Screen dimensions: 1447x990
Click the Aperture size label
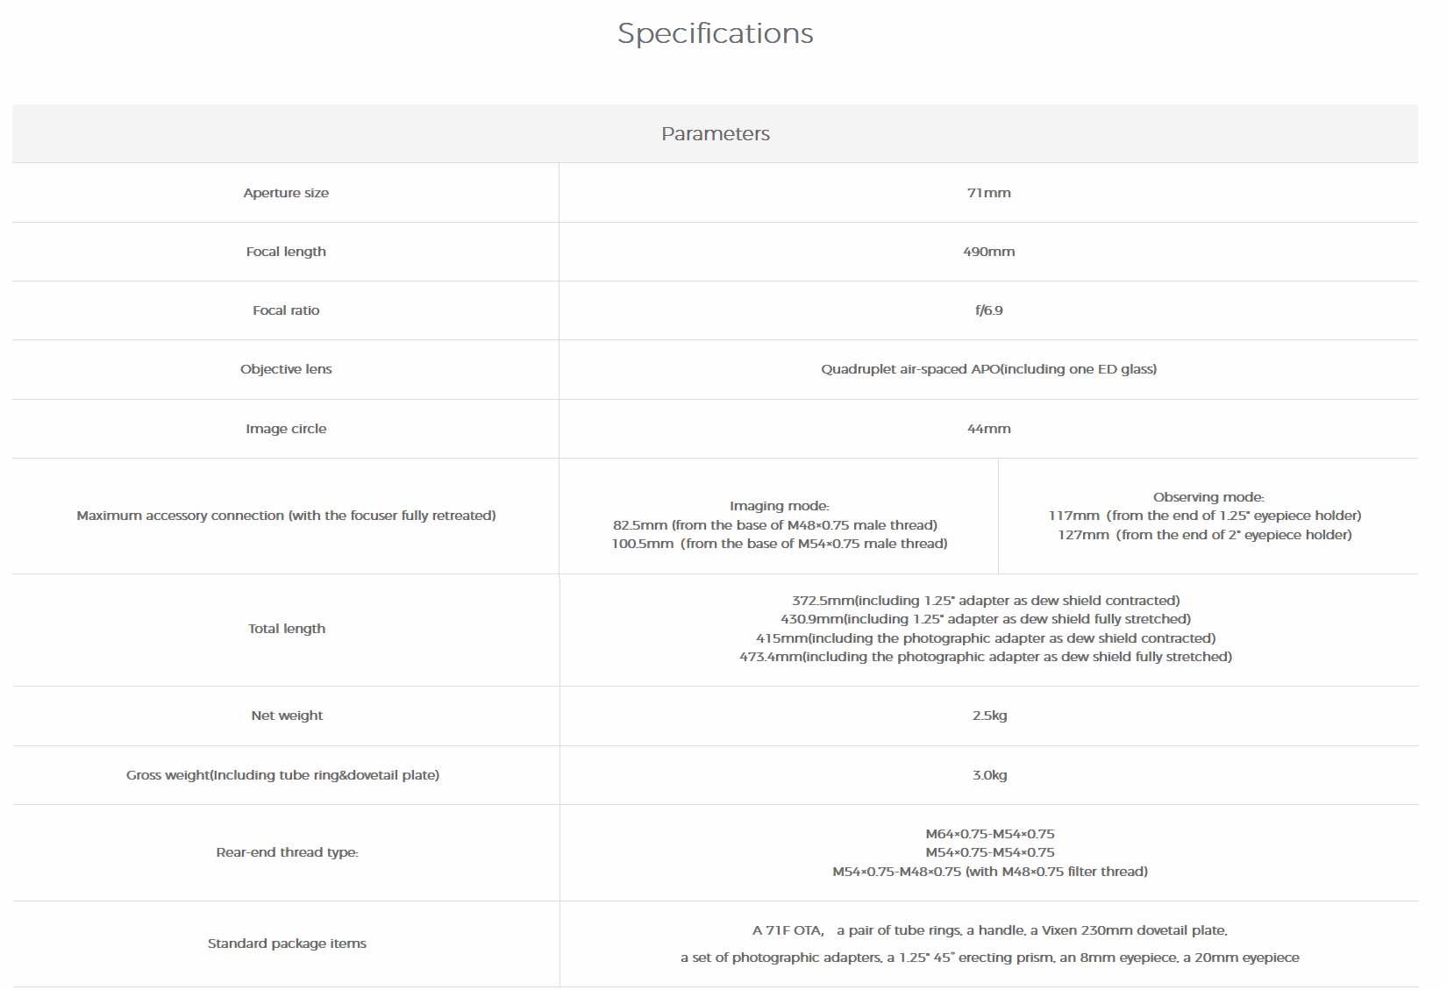pyautogui.click(x=286, y=193)
